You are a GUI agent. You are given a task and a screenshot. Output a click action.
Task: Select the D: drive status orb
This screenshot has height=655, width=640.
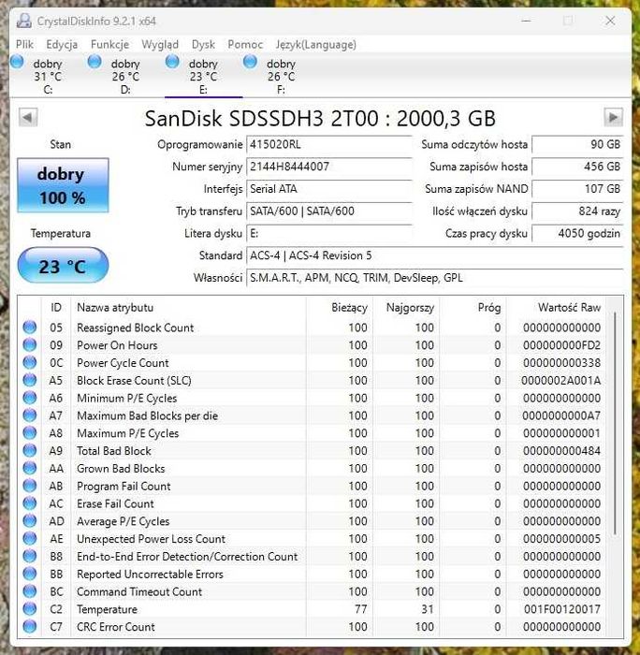(95, 62)
